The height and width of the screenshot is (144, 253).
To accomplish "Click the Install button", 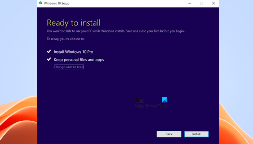I will tap(196, 134).
